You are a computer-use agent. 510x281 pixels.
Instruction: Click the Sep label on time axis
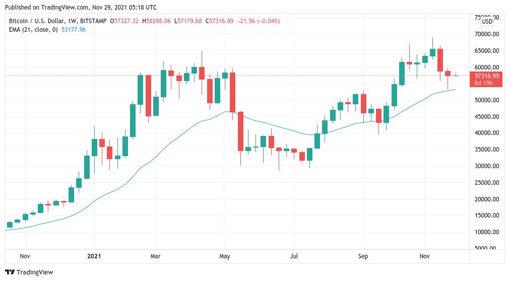tap(363, 256)
